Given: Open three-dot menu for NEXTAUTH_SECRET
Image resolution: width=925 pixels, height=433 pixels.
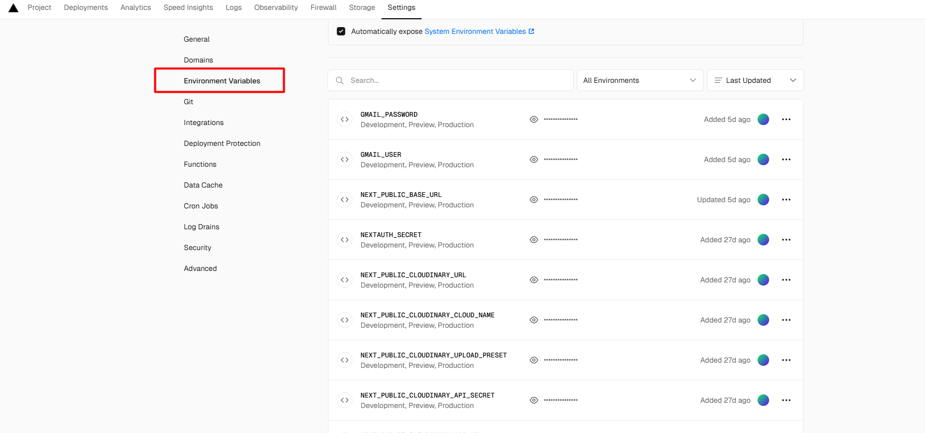Looking at the screenshot, I should (786, 240).
